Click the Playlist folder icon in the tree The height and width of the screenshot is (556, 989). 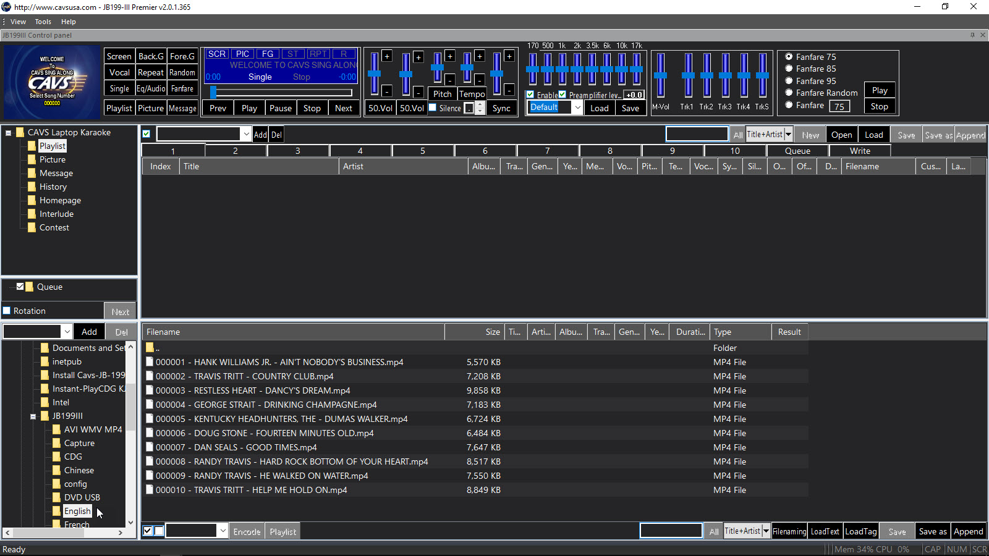pos(32,146)
